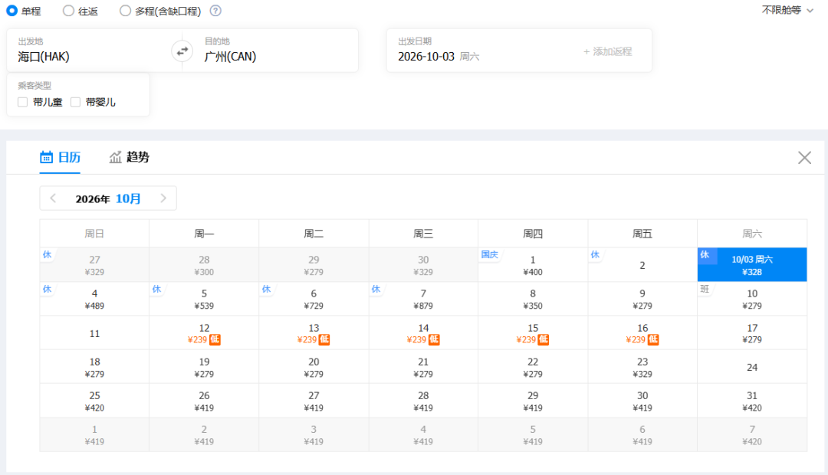Switch to the 趋势 trend tab

click(x=130, y=157)
